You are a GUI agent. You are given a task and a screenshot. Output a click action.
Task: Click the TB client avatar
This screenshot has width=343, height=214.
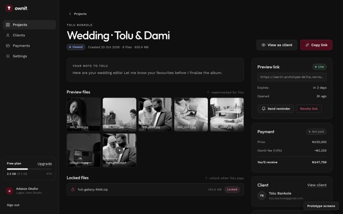pos(262,196)
